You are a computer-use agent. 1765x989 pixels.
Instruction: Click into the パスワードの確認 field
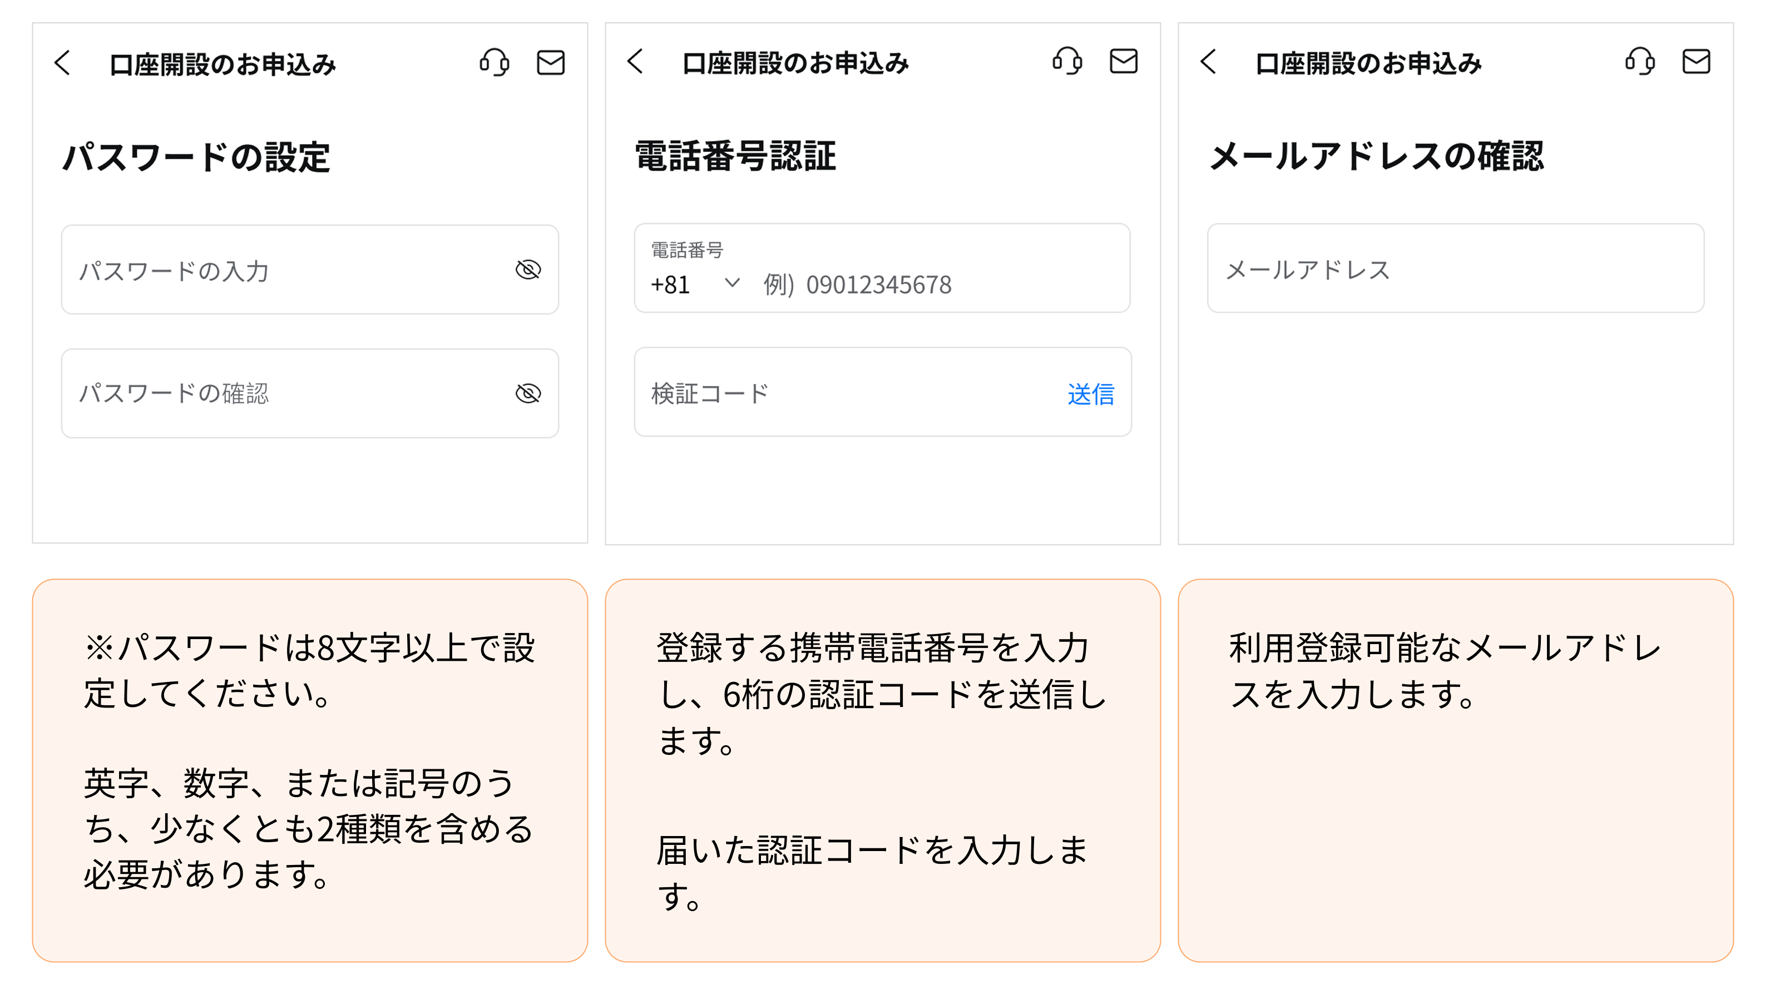click(288, 393)
